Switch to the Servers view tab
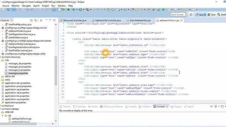 (x=93, y=107)
